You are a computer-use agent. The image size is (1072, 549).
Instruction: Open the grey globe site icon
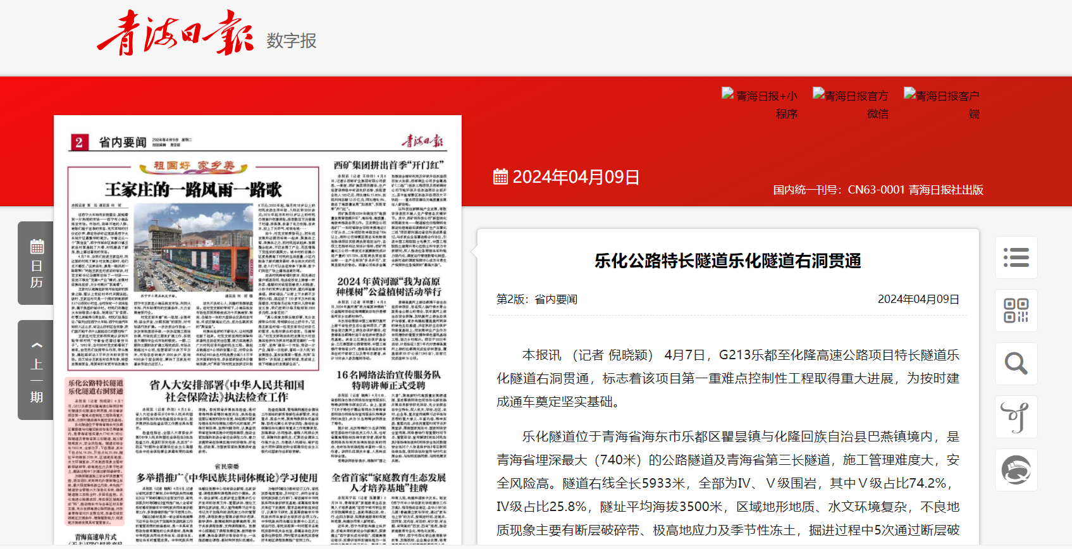(1016, 470)
